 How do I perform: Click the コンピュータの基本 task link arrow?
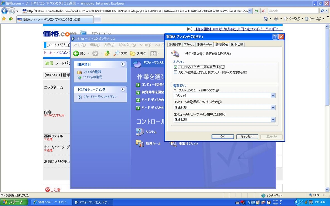point(138,85)
